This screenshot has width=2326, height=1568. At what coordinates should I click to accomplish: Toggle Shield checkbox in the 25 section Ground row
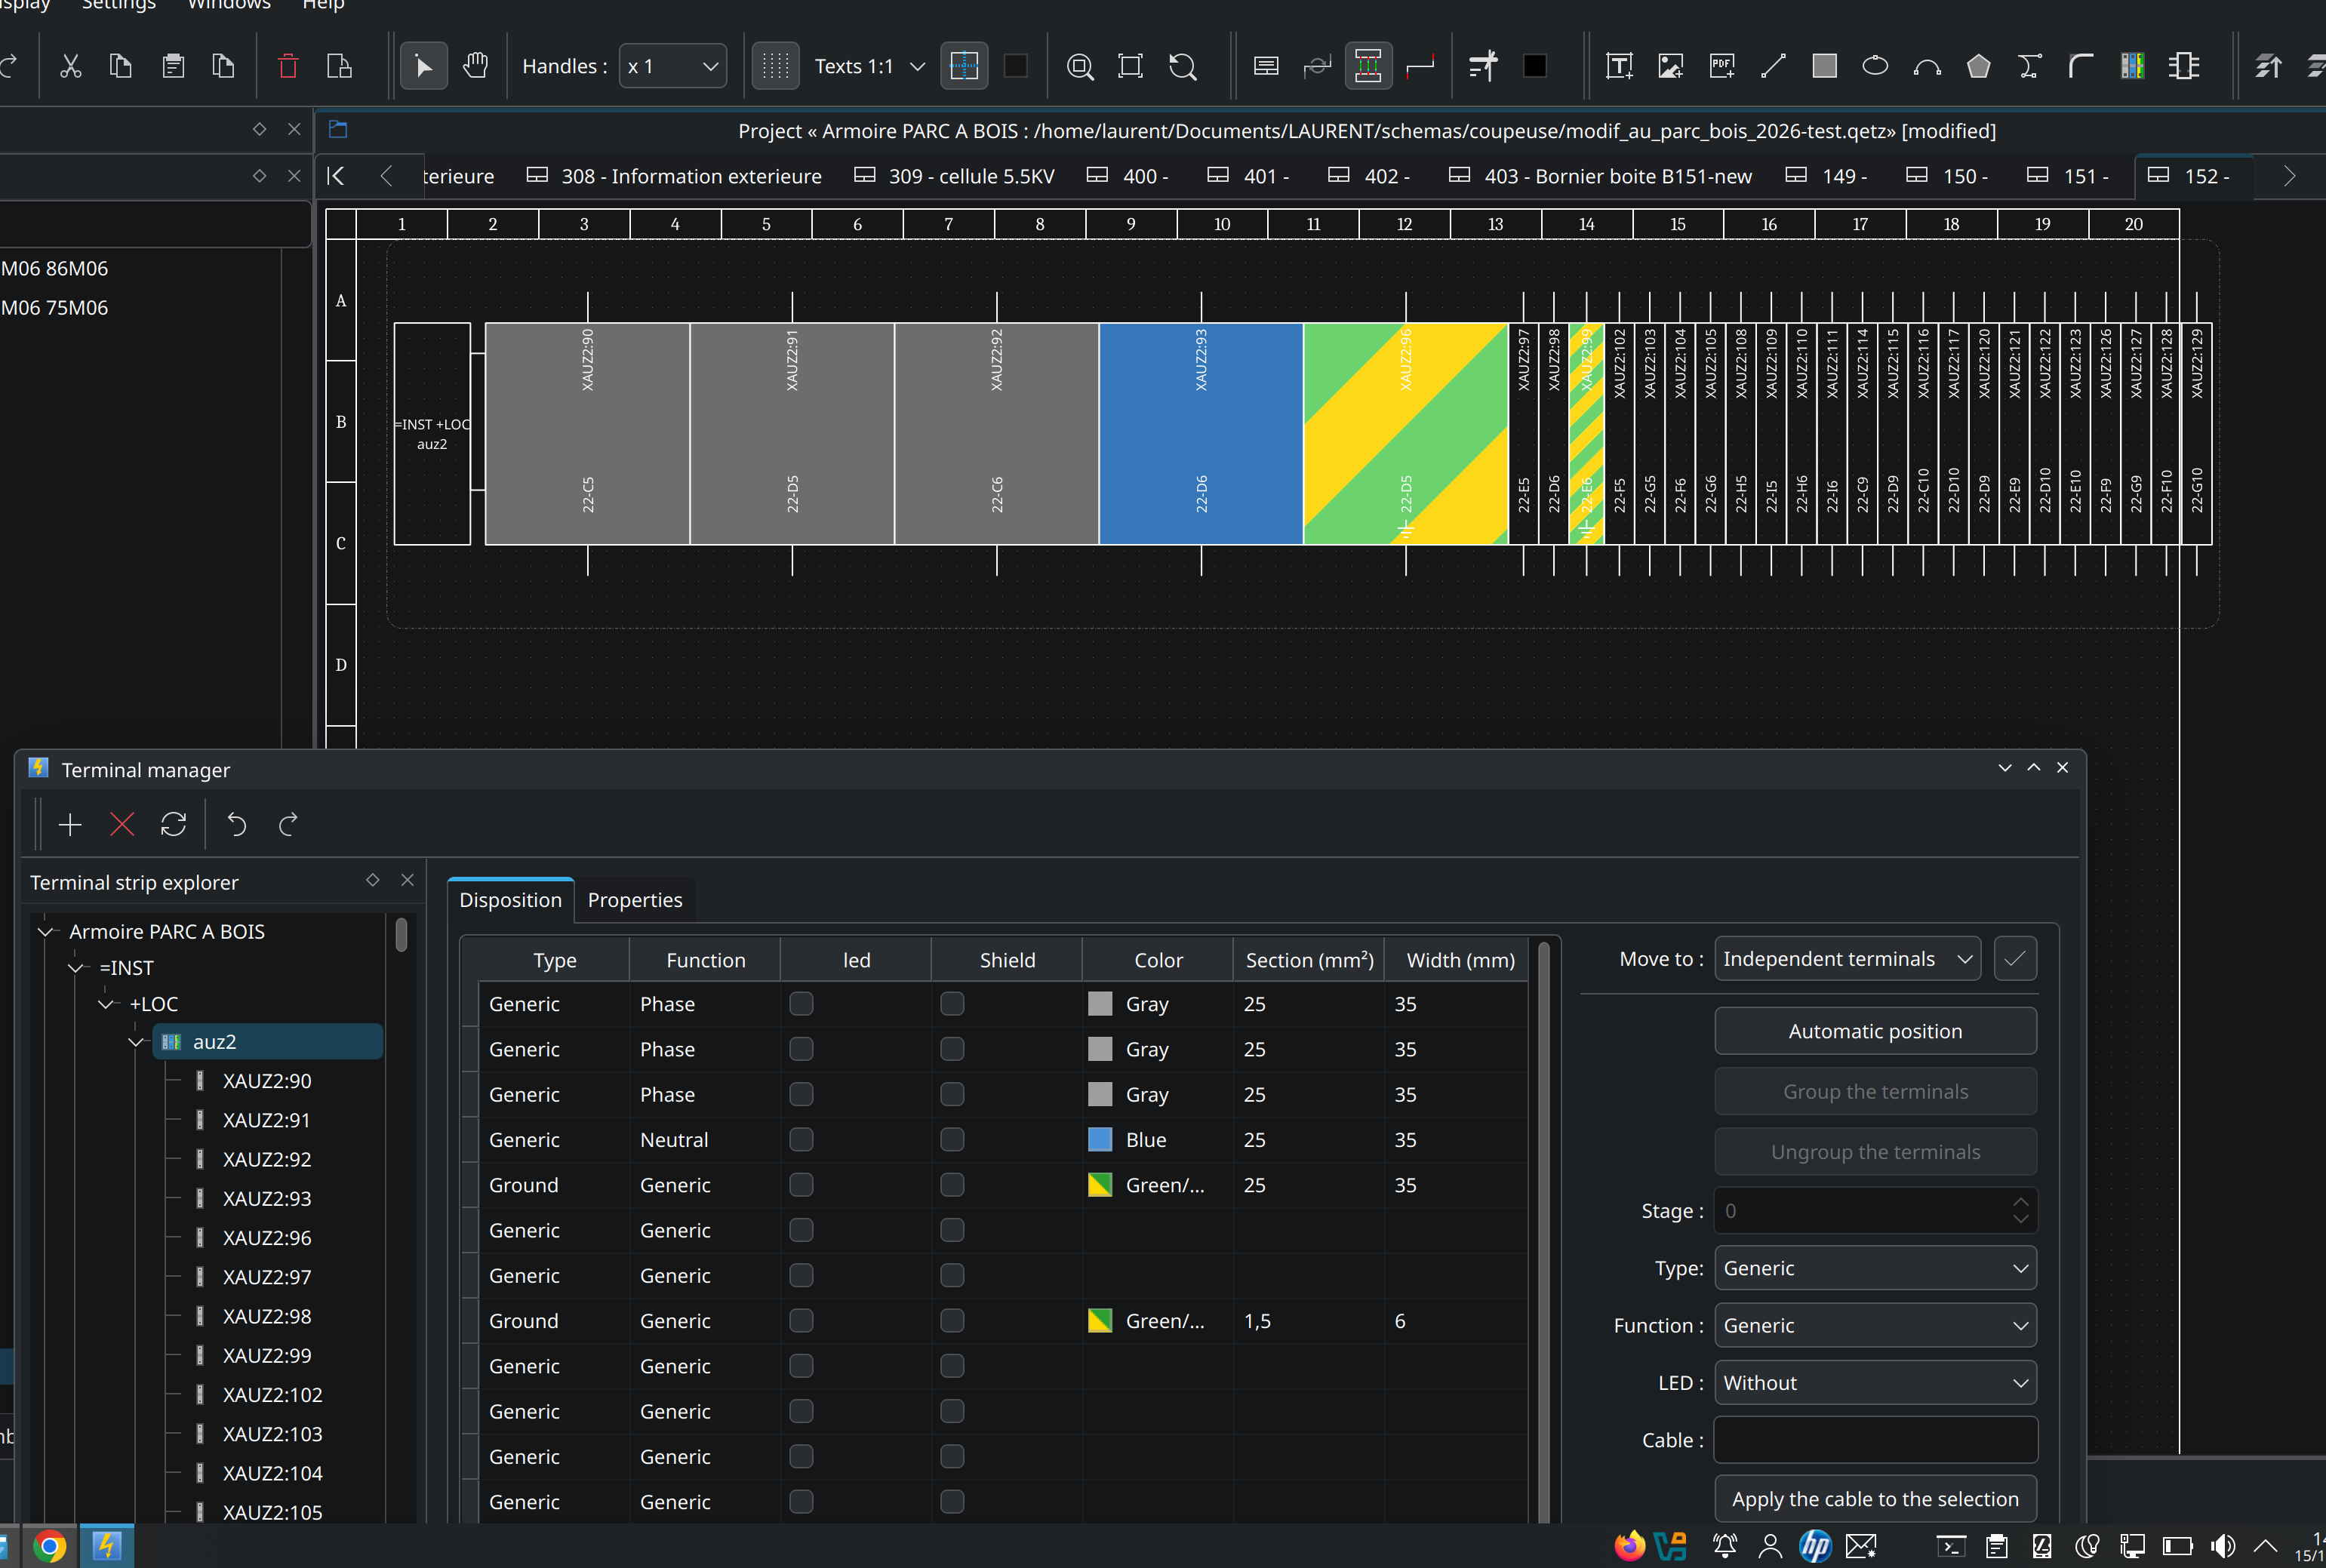(952, 1184)
